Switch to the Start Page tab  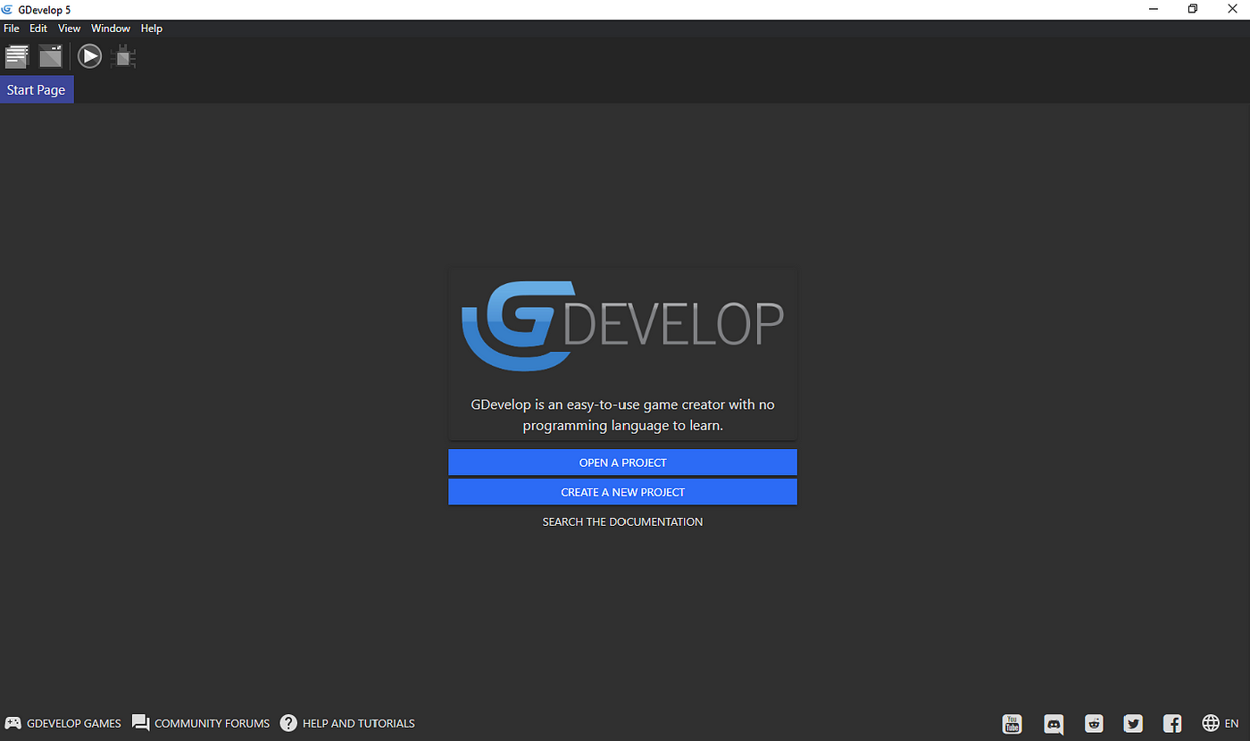[x=37, y=90]
